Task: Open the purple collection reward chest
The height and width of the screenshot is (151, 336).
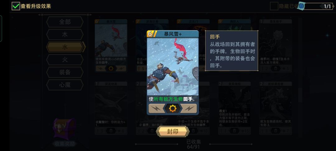Action: click(64, 129)
